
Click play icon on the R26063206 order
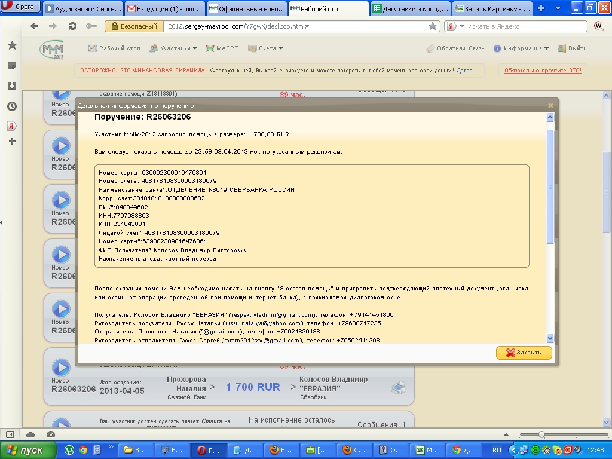coord(62,368)
